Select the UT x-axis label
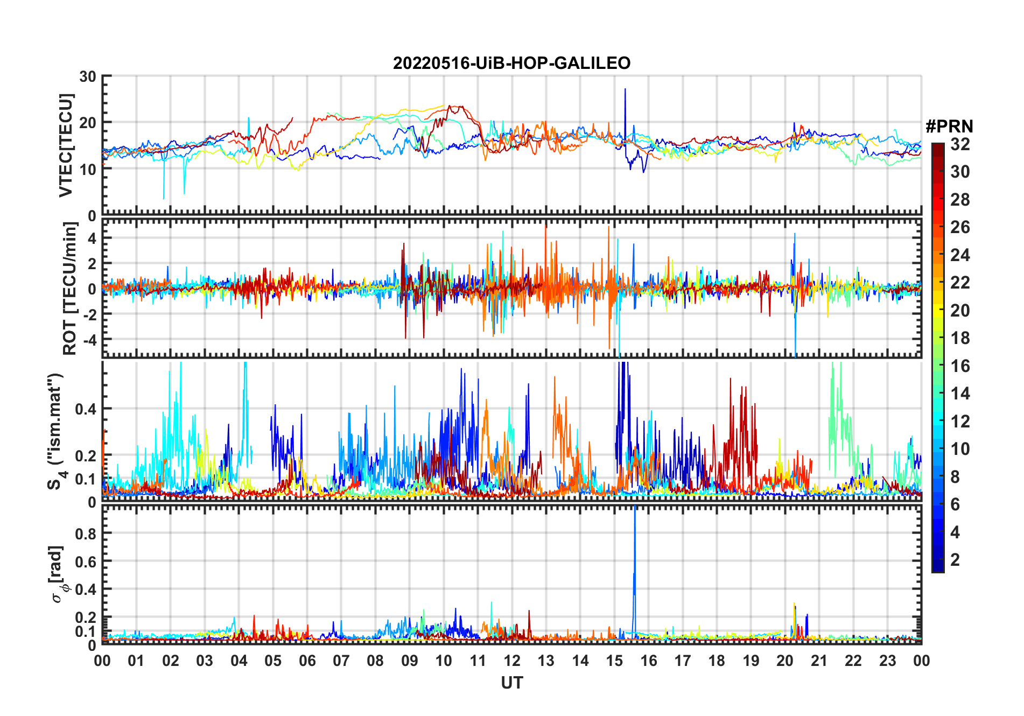Viewport: 1024px width, 716px height. pyautogui.click(x=511, y=683)
